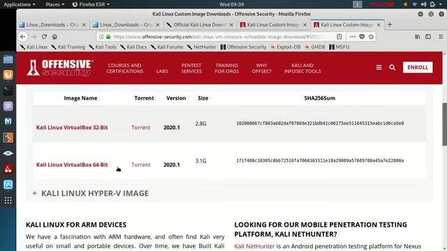Click the green padlock security icon
Viewport: 447px width, 251px height.
108,37
